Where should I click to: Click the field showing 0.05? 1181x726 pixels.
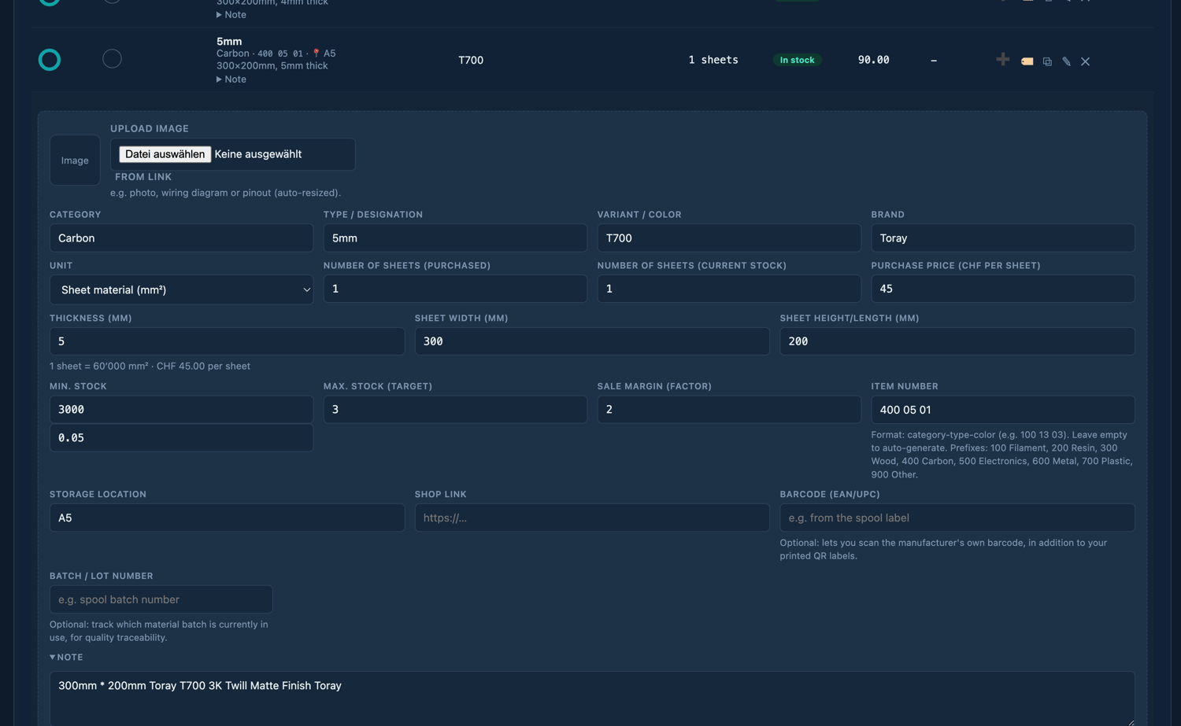tap(182, 437)
